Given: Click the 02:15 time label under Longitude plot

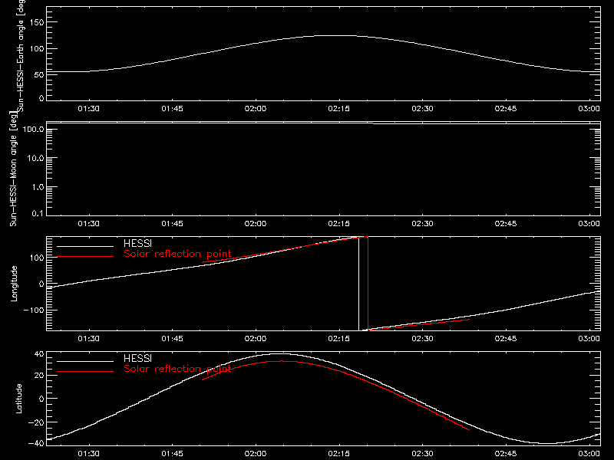Looking at the screenshot, I should 338,338.
